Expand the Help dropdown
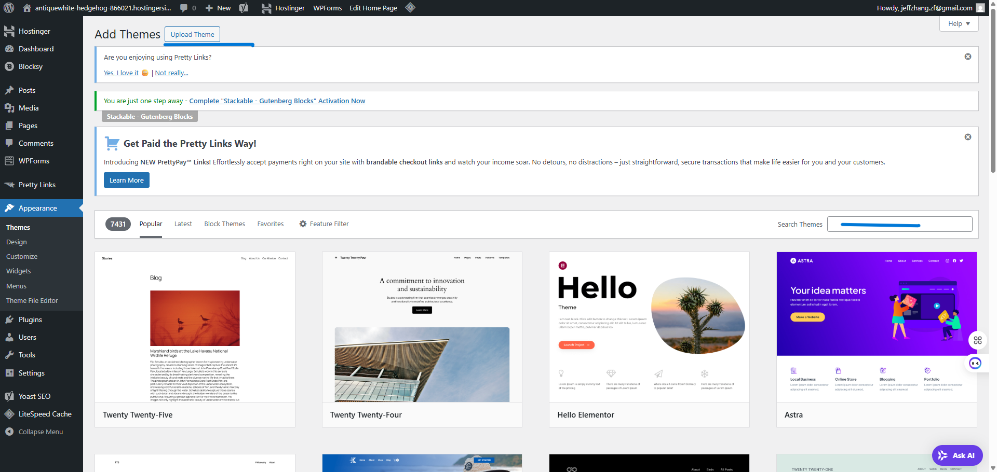The image size is (997, 472). [x=959, y=23]
